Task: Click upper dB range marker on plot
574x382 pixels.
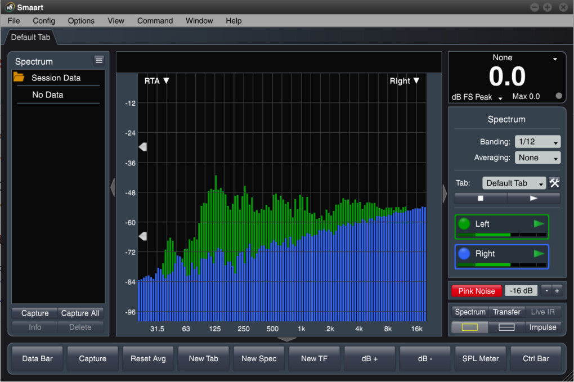Action: pyautogui.click(x=143, y=147)
